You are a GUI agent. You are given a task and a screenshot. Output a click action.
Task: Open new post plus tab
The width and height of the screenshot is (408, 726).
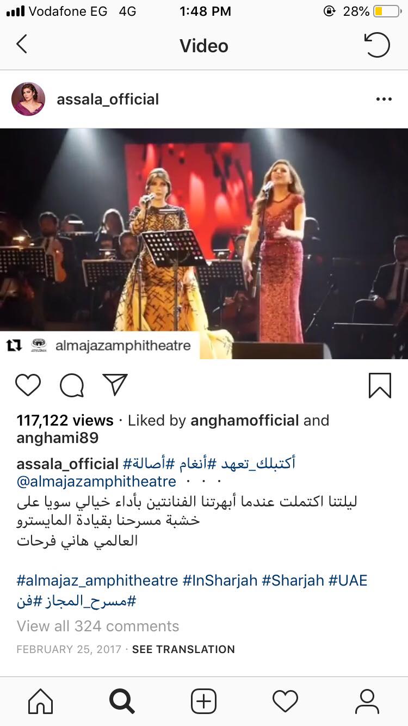pyautogui.click(x=204, y=701)
